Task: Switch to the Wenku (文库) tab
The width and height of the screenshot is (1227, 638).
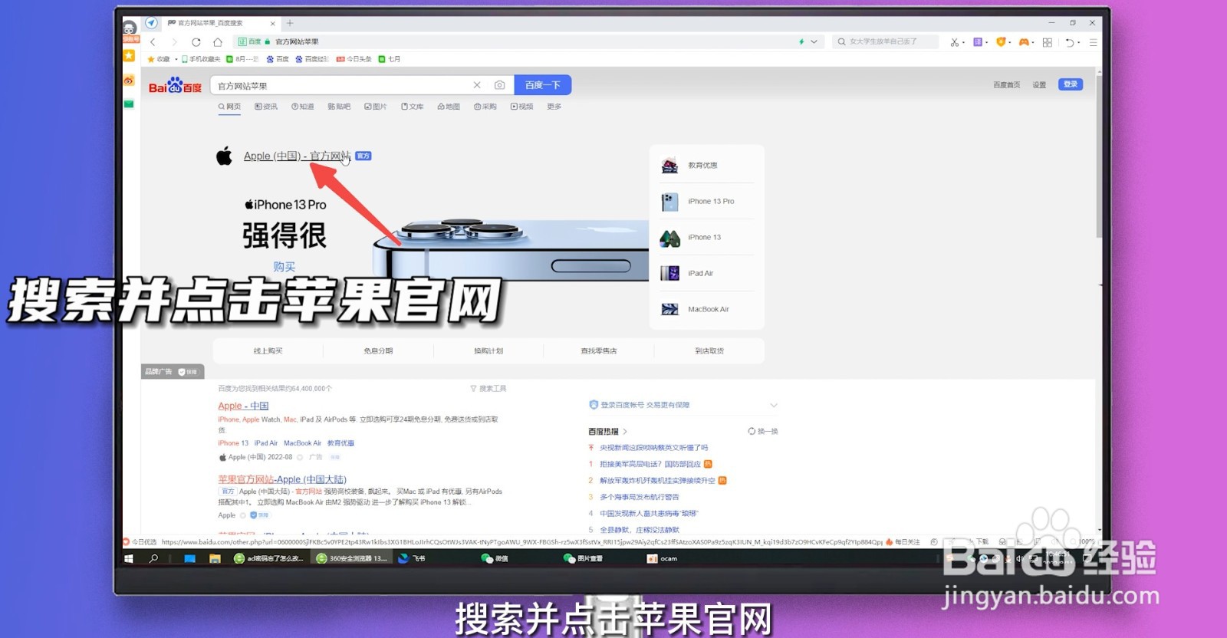Action: click(x=413, y=107)
